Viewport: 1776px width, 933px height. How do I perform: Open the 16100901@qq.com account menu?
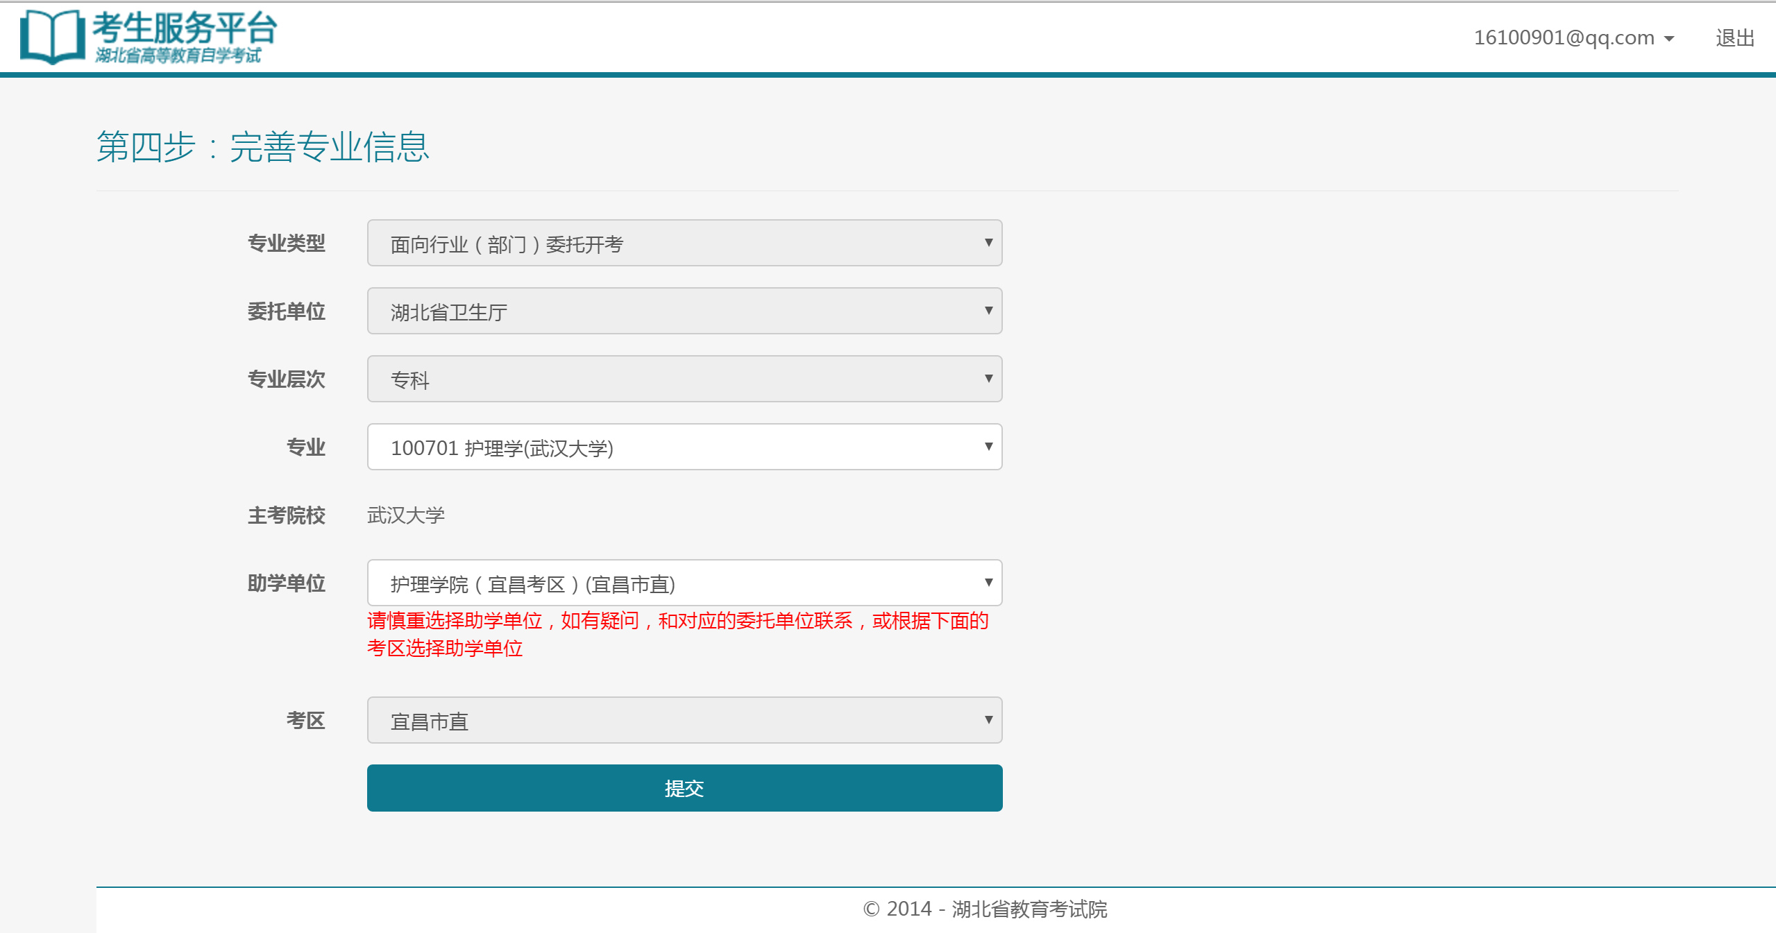point(1564,37)
